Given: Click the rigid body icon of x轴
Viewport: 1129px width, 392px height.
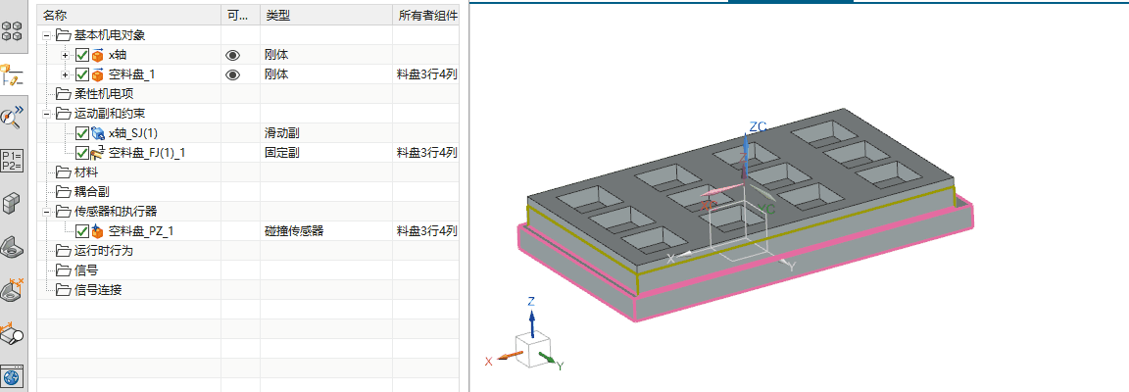Looking at the screenshot, I should [98, 55].
